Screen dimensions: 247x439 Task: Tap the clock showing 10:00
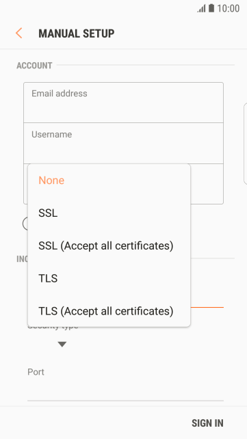229,8
